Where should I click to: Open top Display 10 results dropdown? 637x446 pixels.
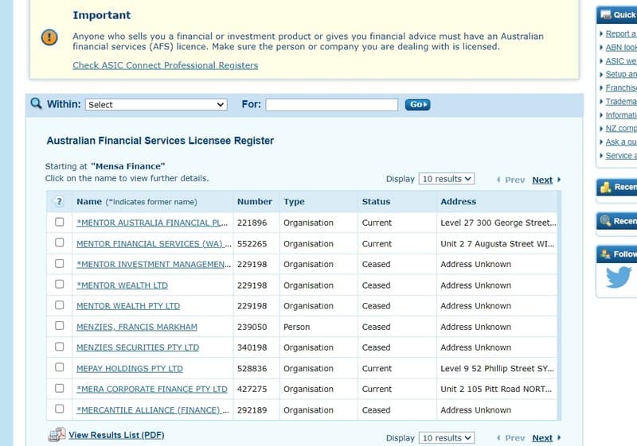pos(447,179)
